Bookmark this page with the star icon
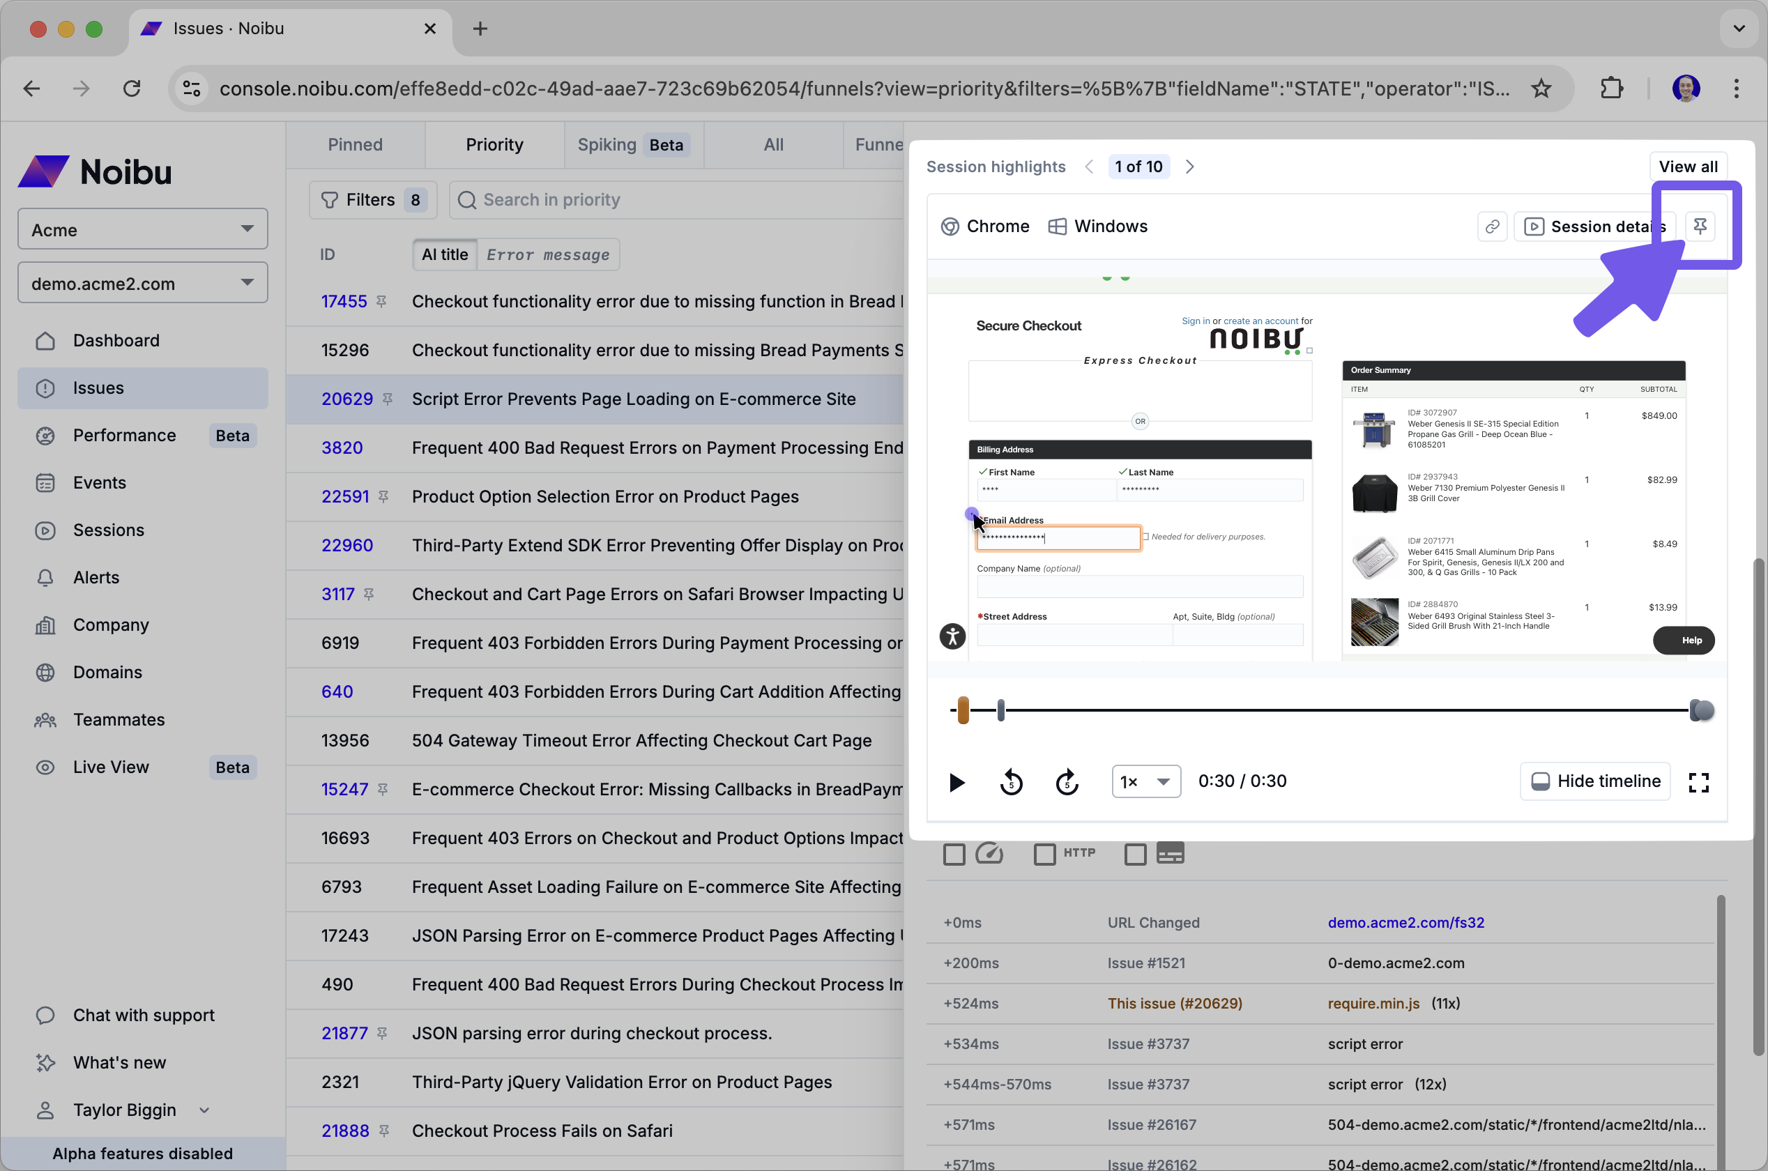This screenshot has width=1768, height=1171. (1540, 89)
